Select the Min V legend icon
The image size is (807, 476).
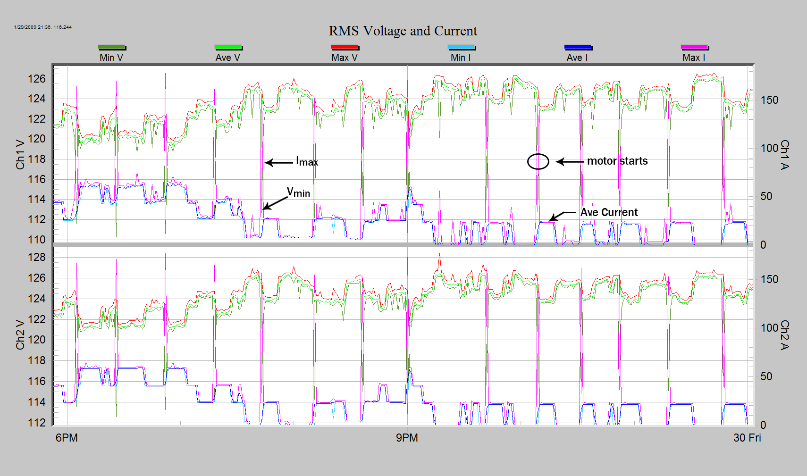[111, 47]
